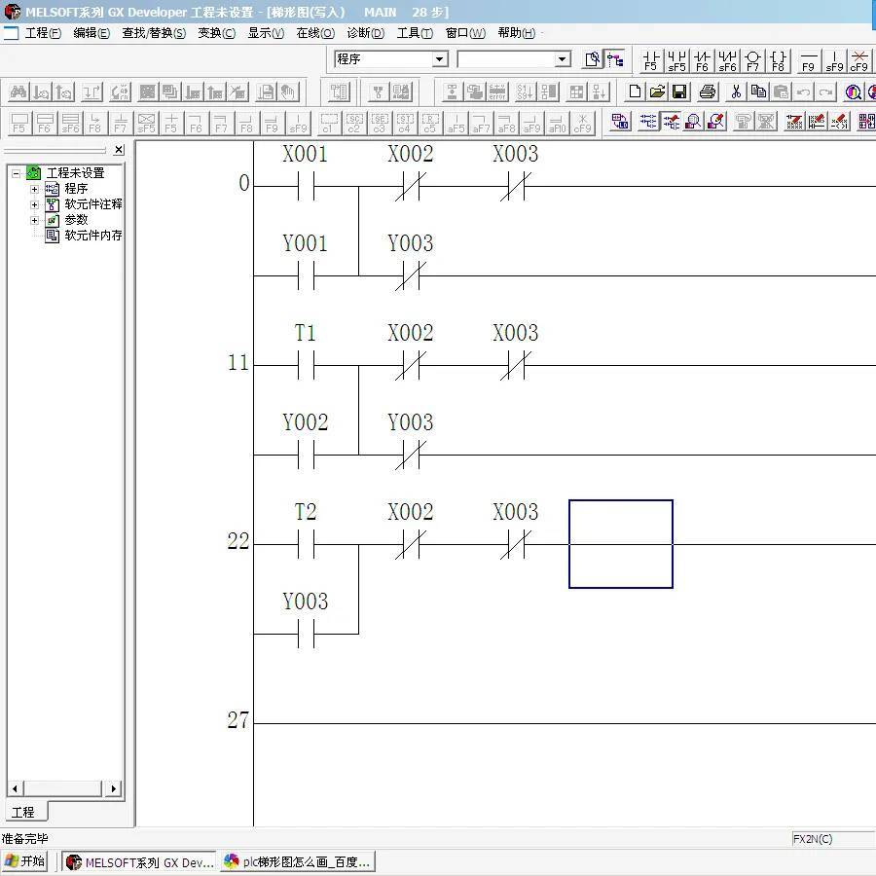Expand the 参数 tree node
Screen dimensions: 876x876
[x=34, y=220]
